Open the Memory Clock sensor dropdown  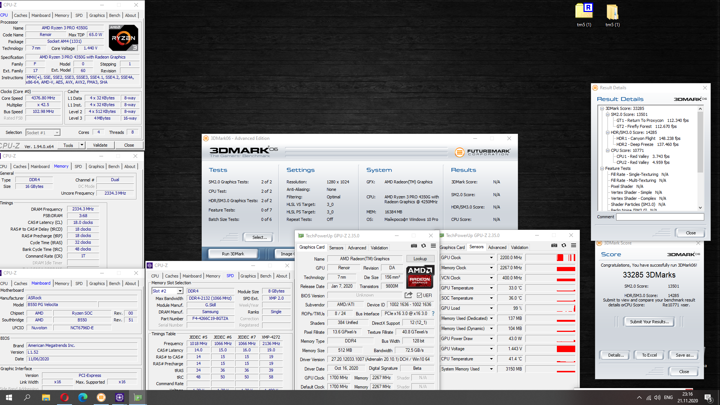[x=491, y=268]
